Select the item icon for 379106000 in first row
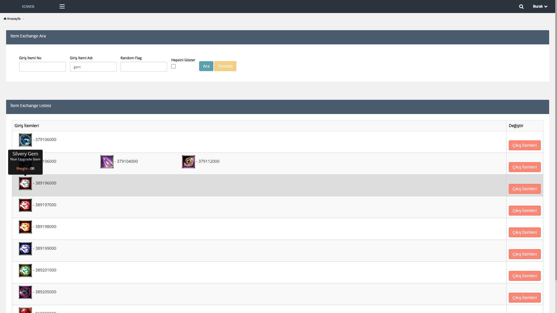This screenshot has width=557, height=313. point(25,140)
